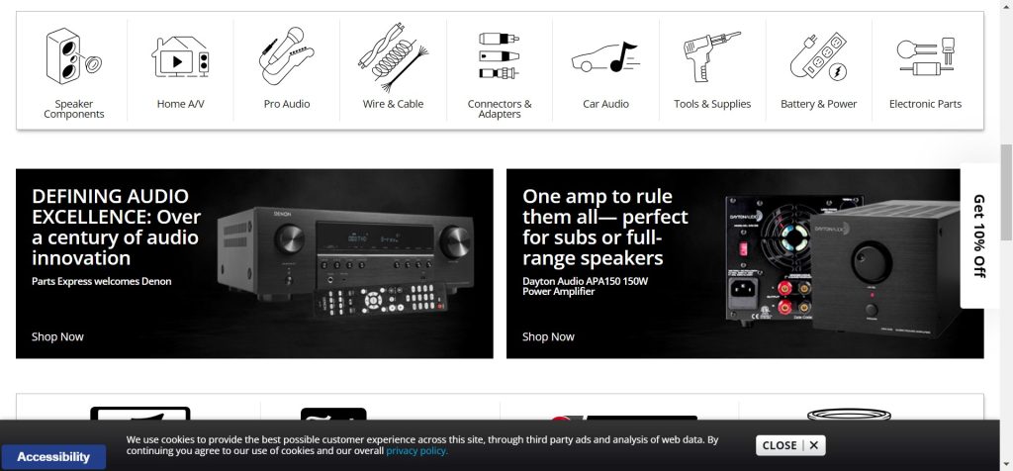Click Shop Now on Dayton amplifier banner
Image resolution: width=1013 pixels, height=471 pixels.
[x=548, y=336]
